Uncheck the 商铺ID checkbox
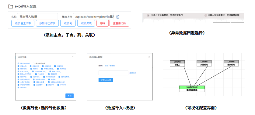 [31, 69]
